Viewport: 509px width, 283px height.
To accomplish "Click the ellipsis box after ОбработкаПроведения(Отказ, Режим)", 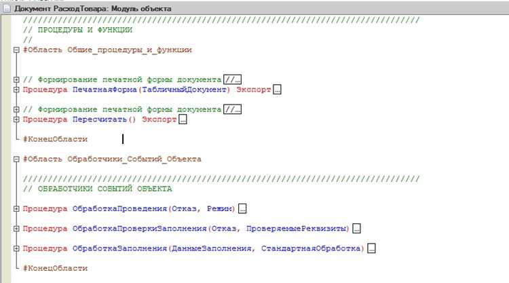I will [242, 208].
